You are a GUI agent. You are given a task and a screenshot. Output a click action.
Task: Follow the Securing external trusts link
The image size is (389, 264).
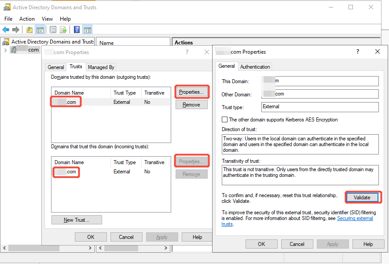(355, 218)
